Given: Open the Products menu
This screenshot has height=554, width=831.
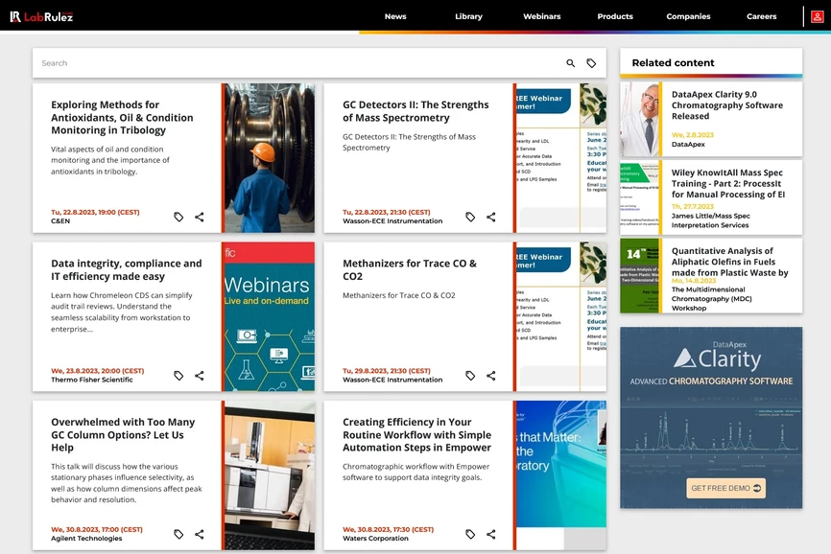Looking at the screenshot, I should tap(615, 16).
